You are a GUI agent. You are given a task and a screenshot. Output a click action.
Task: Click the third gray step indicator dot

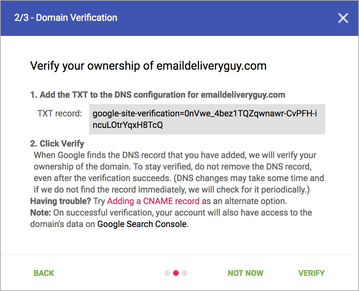pyautogui.click(x=185, y=273)
